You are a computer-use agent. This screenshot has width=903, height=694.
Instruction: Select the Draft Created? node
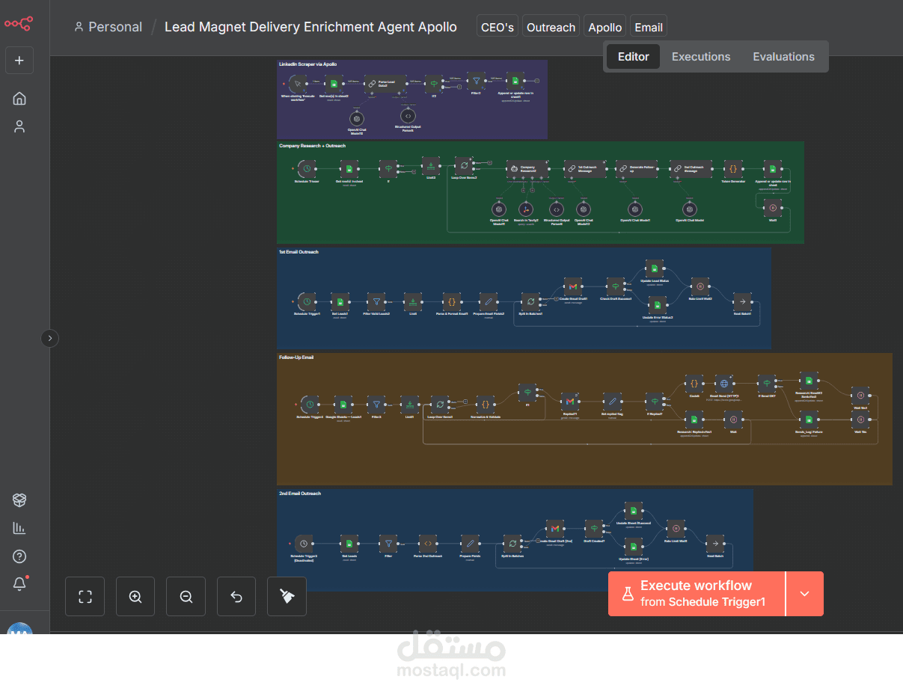[x=594, y=529]
